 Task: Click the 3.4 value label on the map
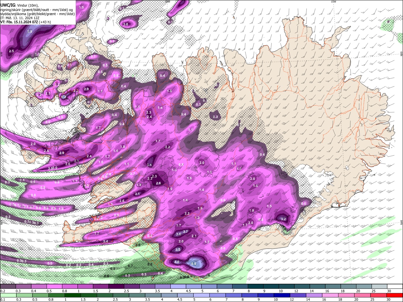pos(106,241)
